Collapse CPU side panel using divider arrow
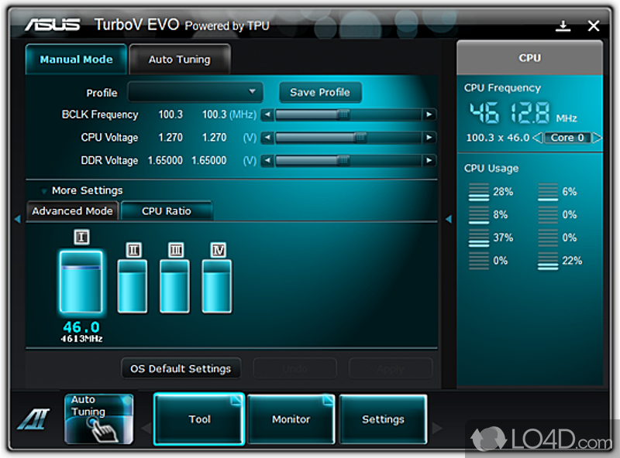The image size is (620, 458). coord(449,219)
